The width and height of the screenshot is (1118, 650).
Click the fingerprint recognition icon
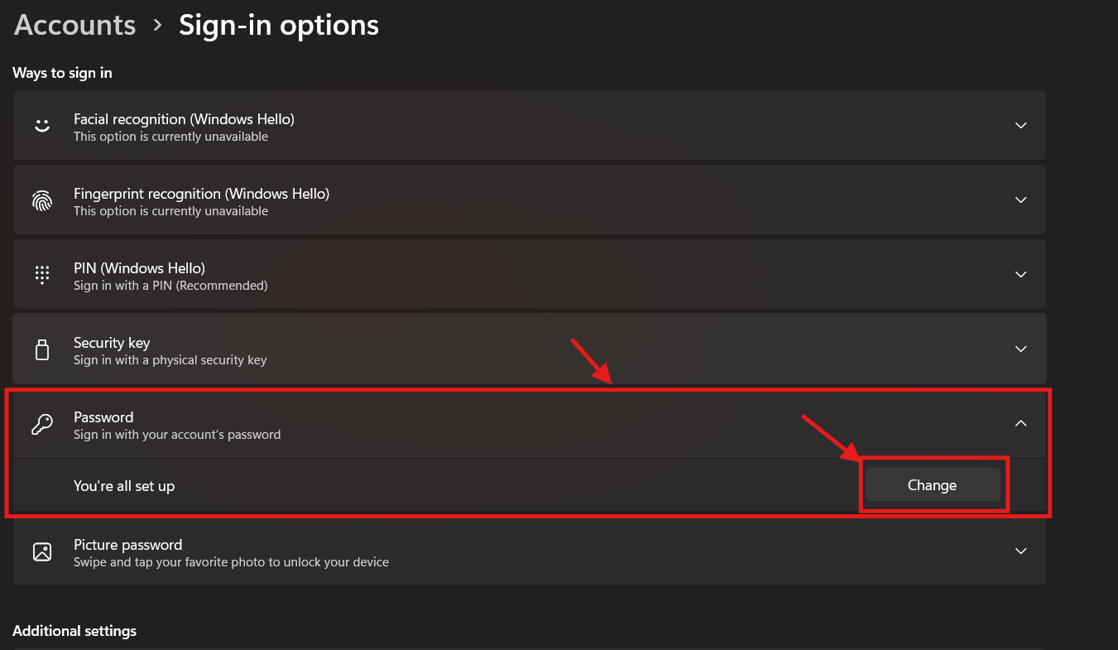(41, 200)
